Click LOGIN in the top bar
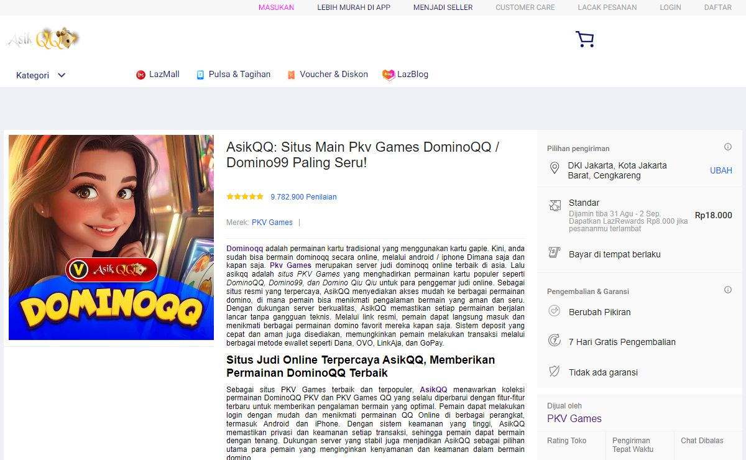This screenshot has width=746, height=460. coord(671,7)
